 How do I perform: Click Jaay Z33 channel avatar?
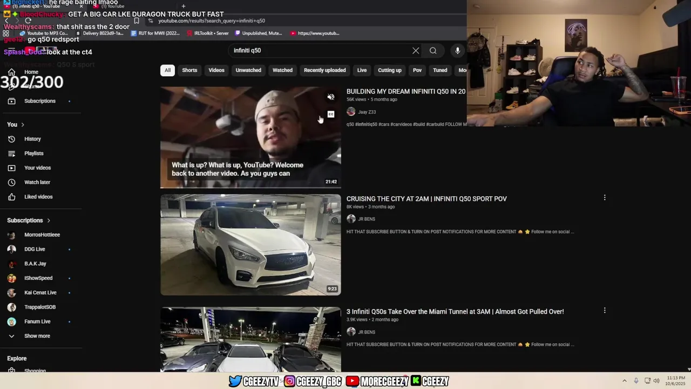tap(351, 112)
